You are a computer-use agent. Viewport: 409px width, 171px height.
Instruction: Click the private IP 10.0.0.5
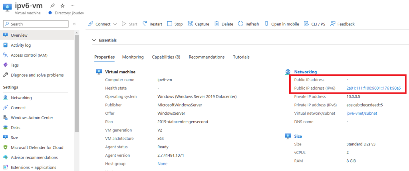coord(353,96)
